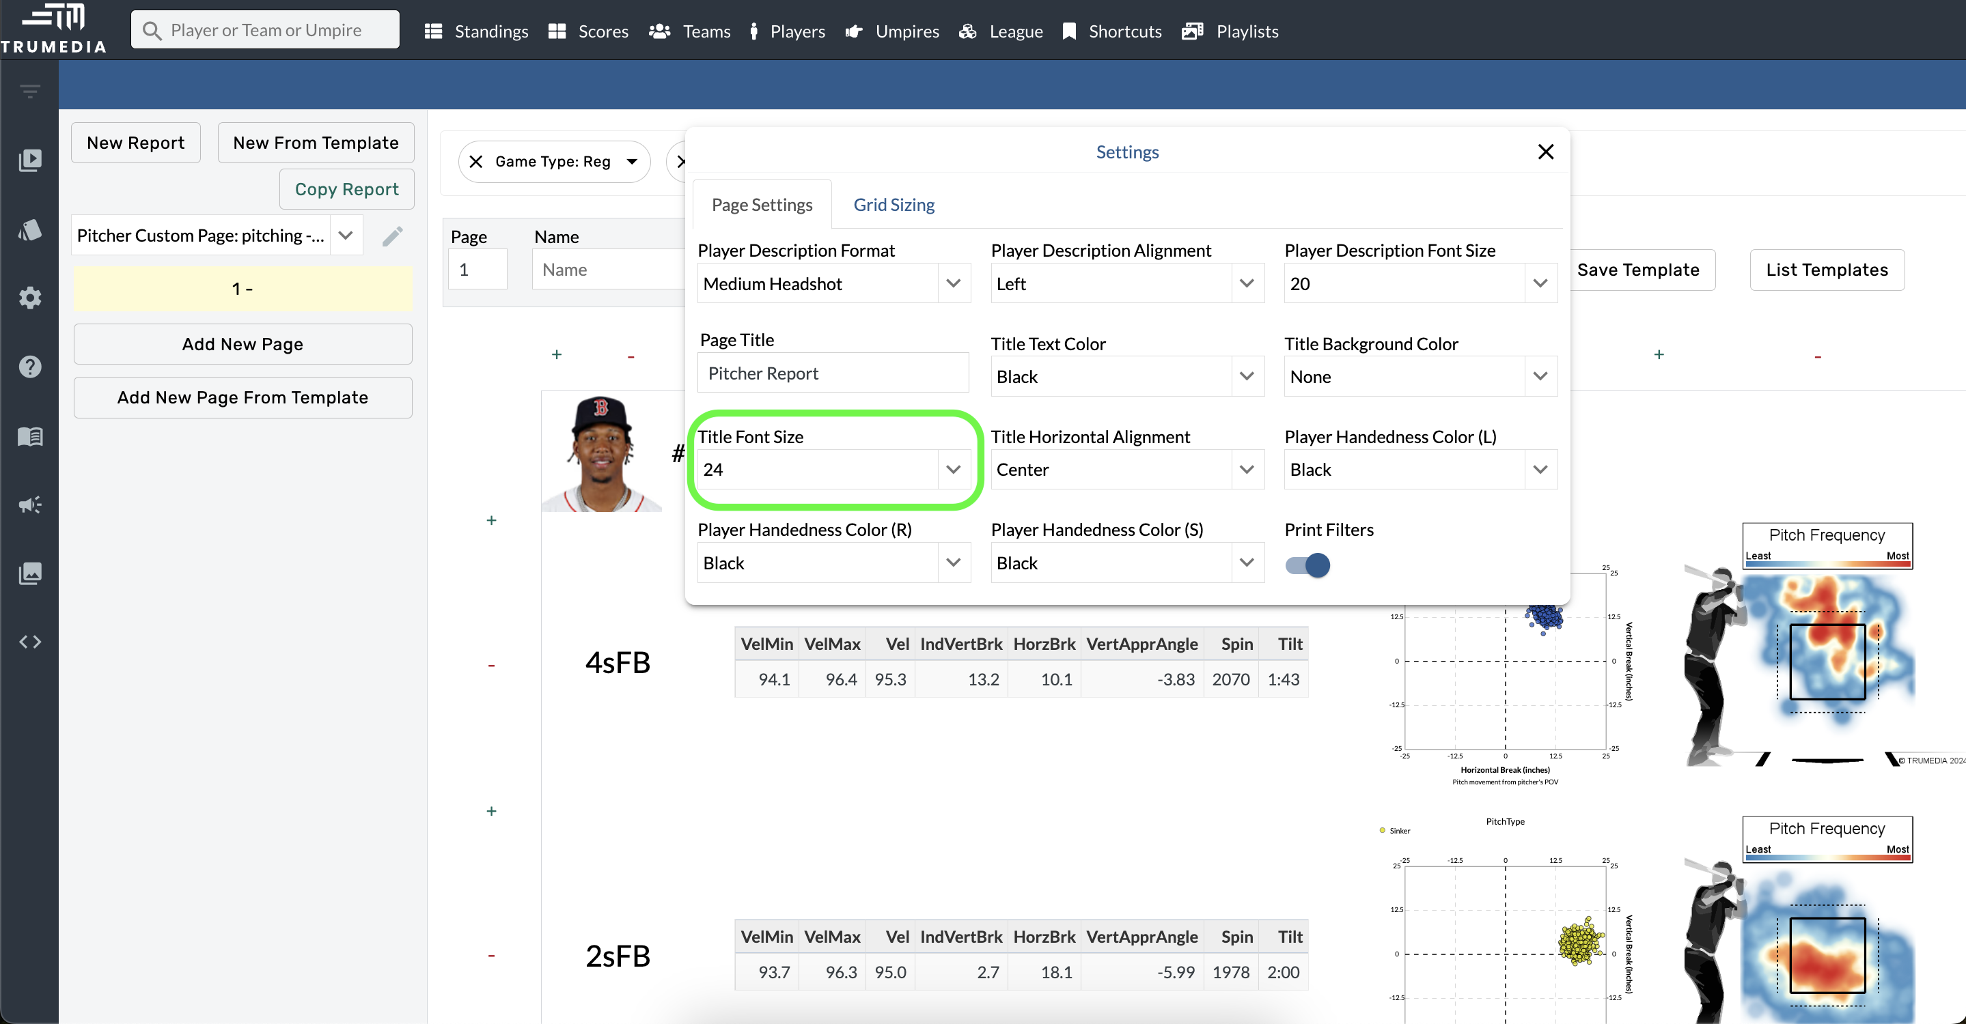Open the Scores section
This screenshot has width=1966, height=1024.
point(603,30)
